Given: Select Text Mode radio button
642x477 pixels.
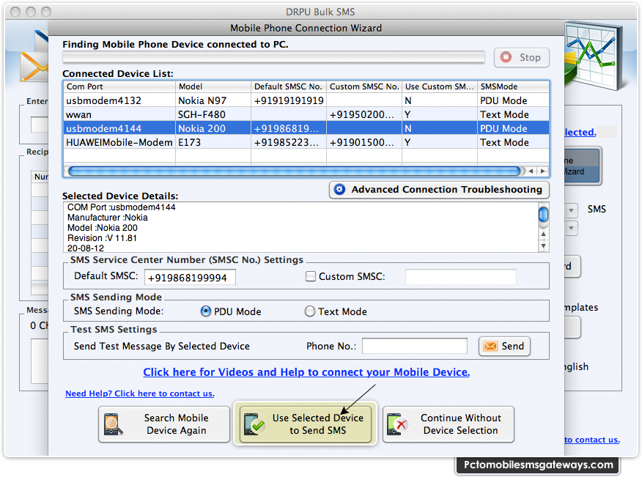Looking at the screenshot, I should pyautogui.click(x=310, y=311).
